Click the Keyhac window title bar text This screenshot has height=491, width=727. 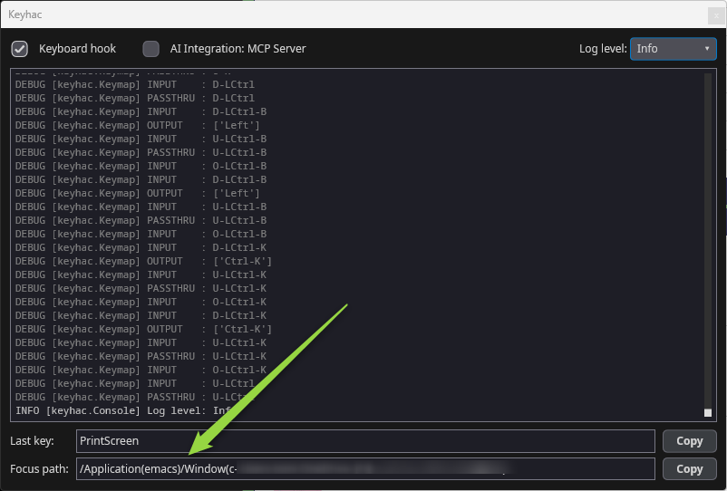click(25, 14)
